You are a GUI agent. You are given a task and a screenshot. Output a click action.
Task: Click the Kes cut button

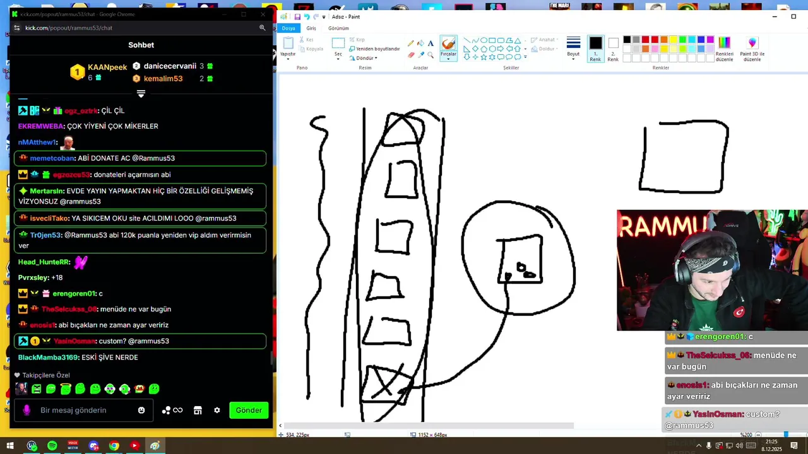point(306,40)
